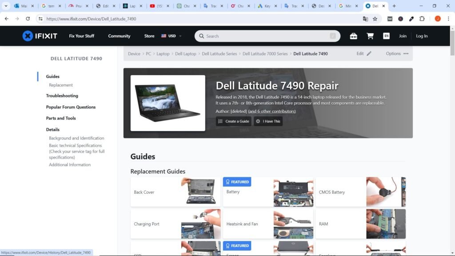Click the EN language selector icon
455x256 pixels.
click(x=386, y=36)
